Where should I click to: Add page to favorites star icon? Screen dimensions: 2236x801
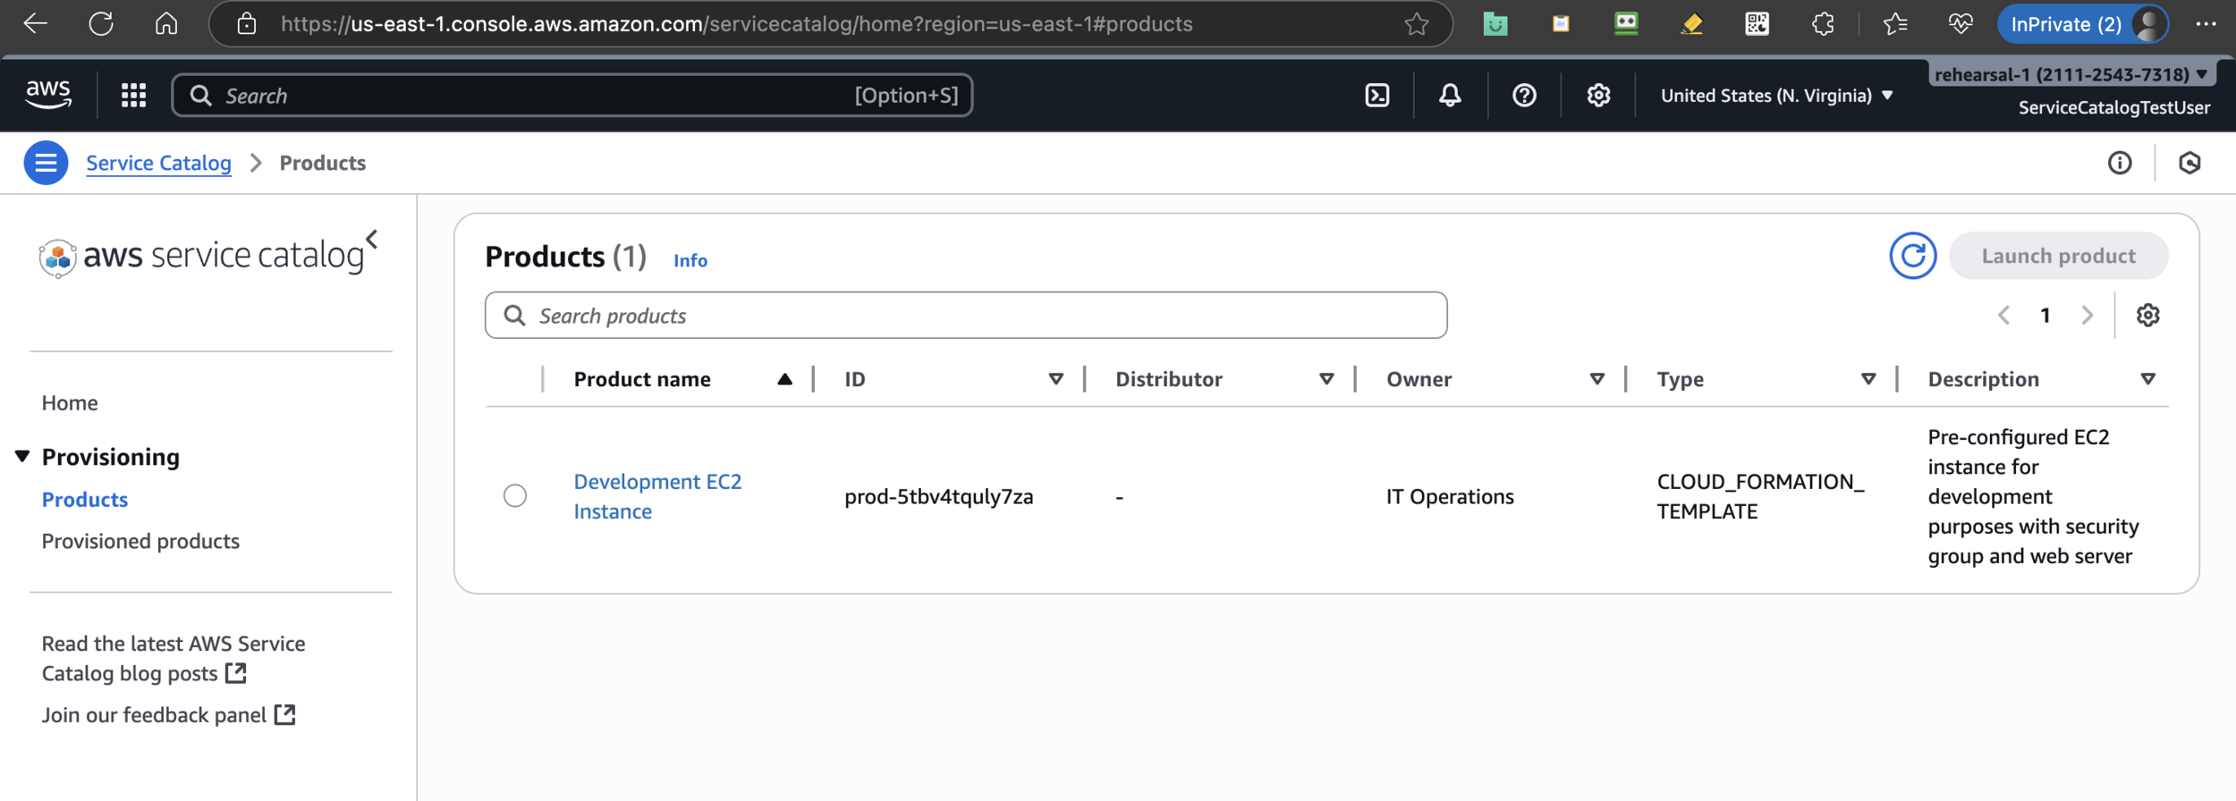pos(1416,24)
